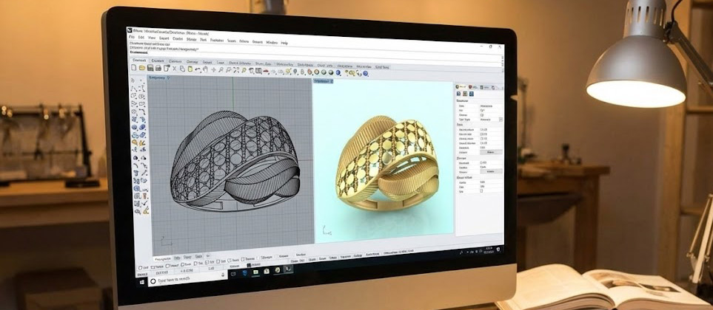
Task: Open the File menu
Action: [x=132, y=37]
